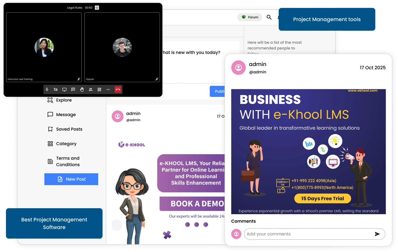Click the 15 Days Free Trial button
Viewport: 398px width, 252px height.
(x=322, y=199)
